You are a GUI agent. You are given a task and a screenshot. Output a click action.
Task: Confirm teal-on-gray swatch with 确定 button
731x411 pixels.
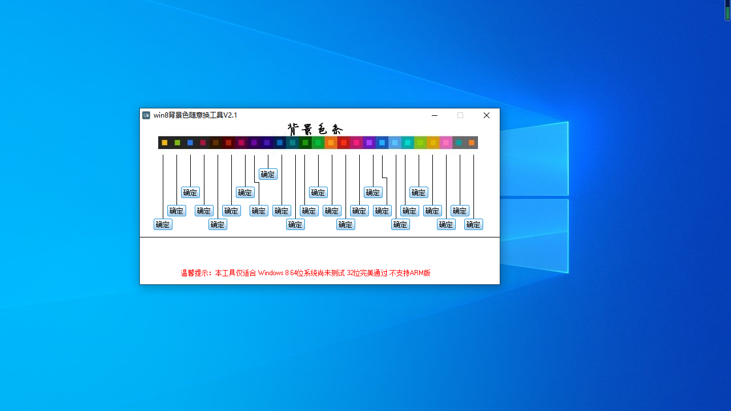point(460,211)
